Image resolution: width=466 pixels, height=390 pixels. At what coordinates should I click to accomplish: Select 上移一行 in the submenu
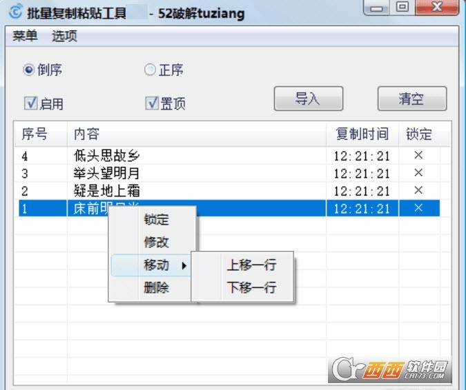(242, 265)
